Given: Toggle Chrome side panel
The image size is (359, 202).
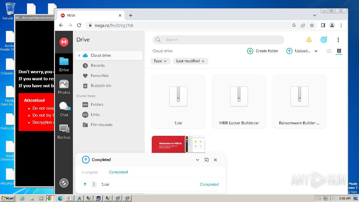Looking at the screenshot, I should click(x=323, y=25).
